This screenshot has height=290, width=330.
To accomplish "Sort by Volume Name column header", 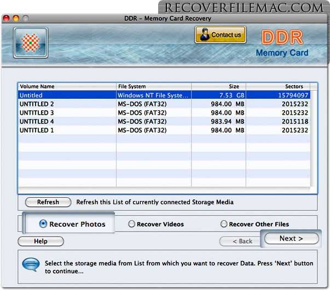I will pyautogui.click(x=67, y=86).
